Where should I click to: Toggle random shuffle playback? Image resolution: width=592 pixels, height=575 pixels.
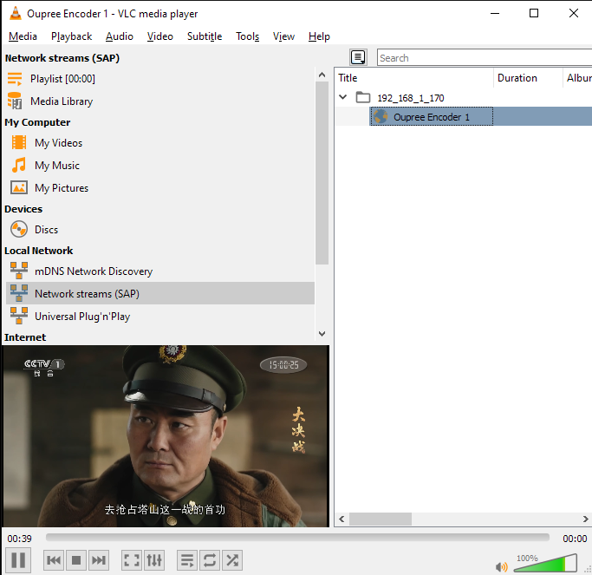[232, 560]
